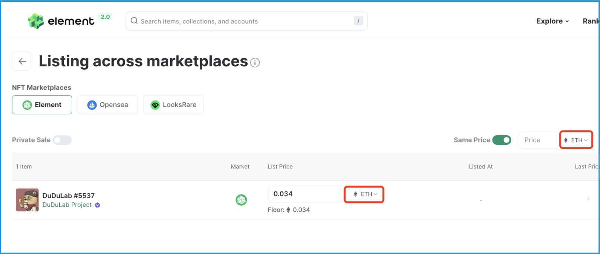Open the ETH dropdown in DuDuLab list price
The width and height of the screenshot is (600, 254).
[x=364, y=194]
